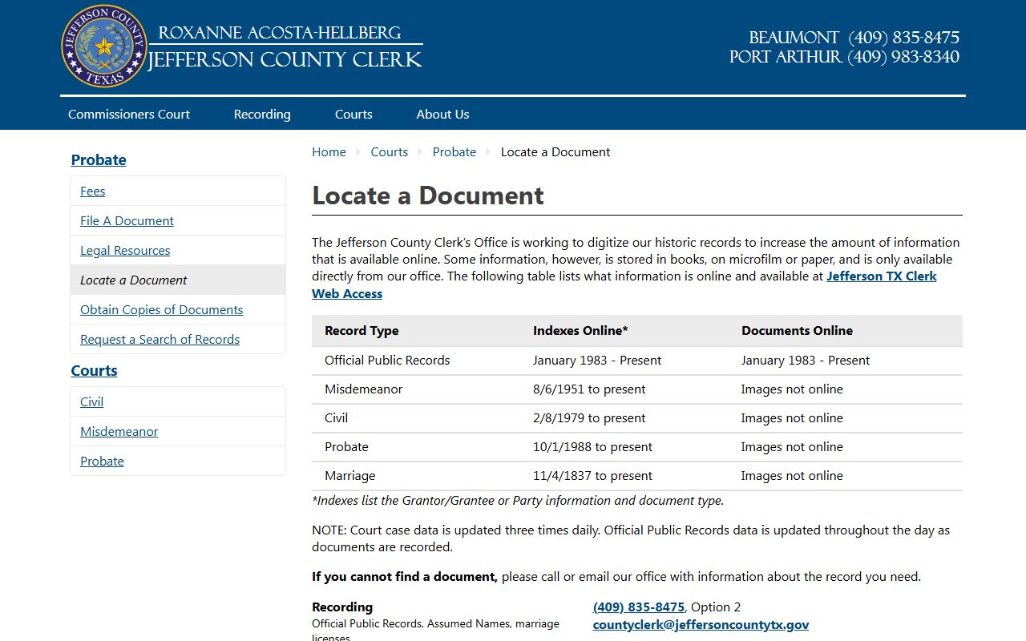Open Misdemeanor link in sidebar
The height and width of the screenshot is (641, 1026).
click(x=119, y=431)
